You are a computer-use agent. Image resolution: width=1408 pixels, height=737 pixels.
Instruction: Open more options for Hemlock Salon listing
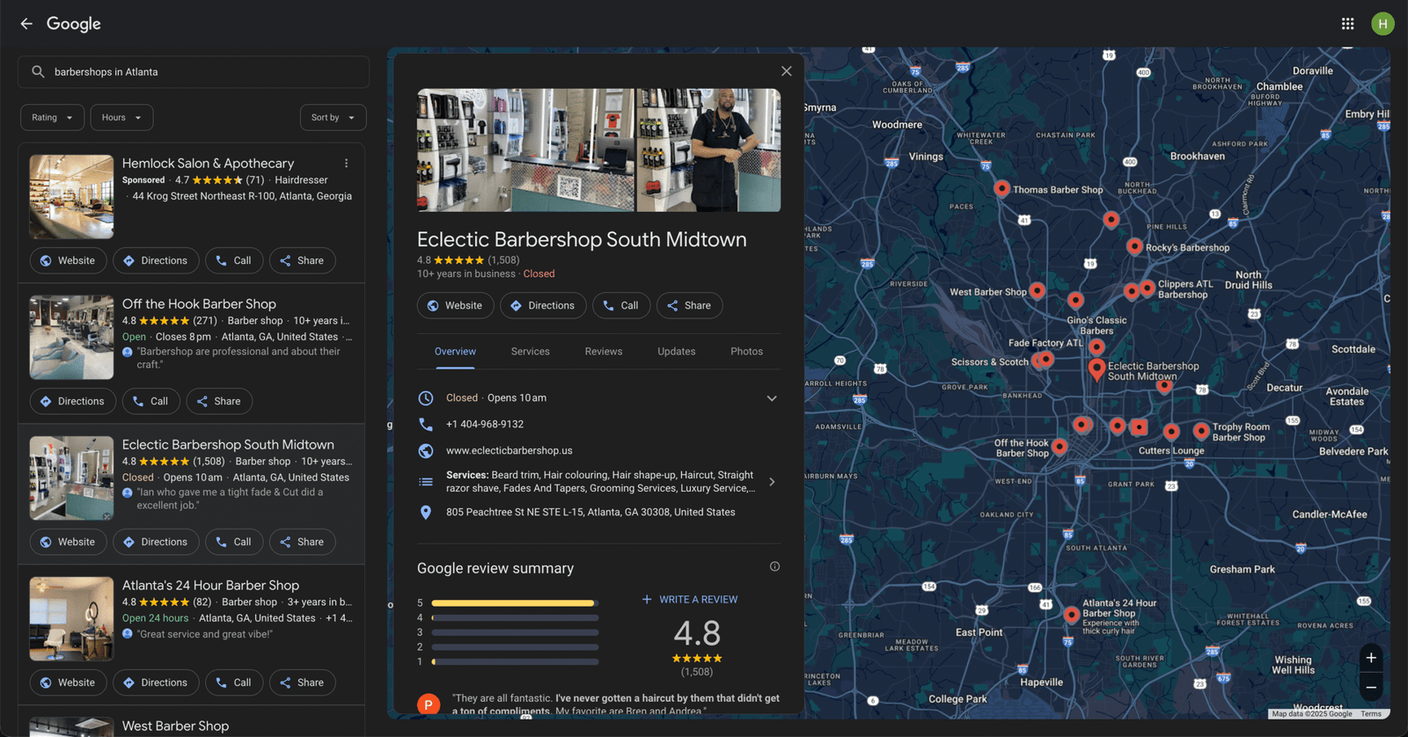tap(346, 164)
